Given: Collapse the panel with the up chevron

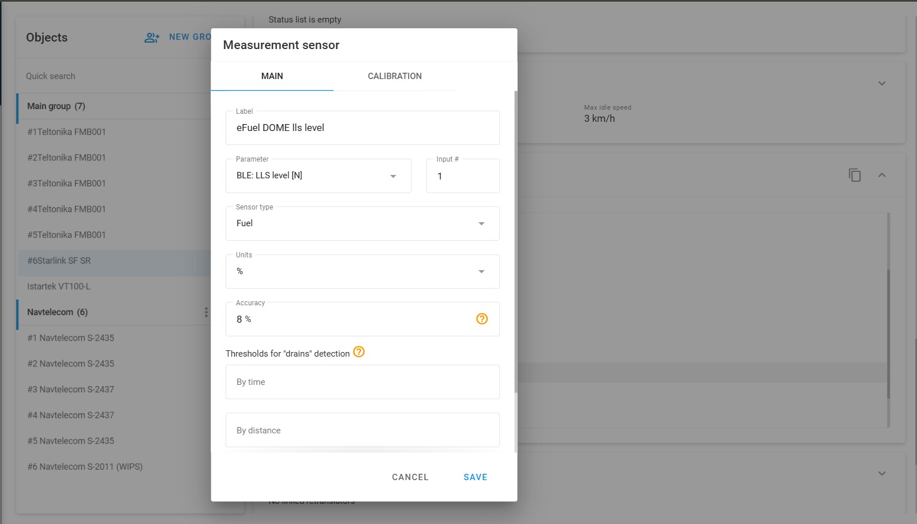Looking at the screenshot, I should 882,175.
